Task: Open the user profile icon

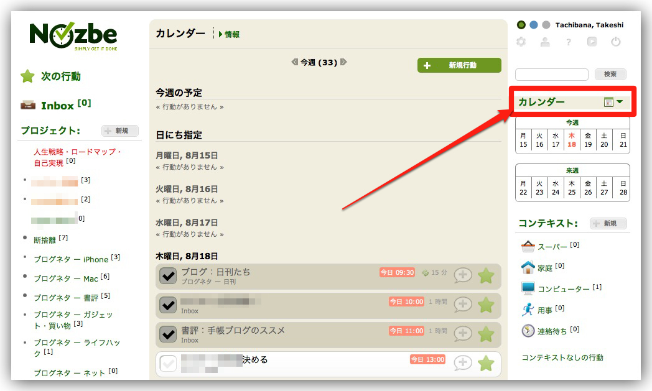Action: (545, 42)
